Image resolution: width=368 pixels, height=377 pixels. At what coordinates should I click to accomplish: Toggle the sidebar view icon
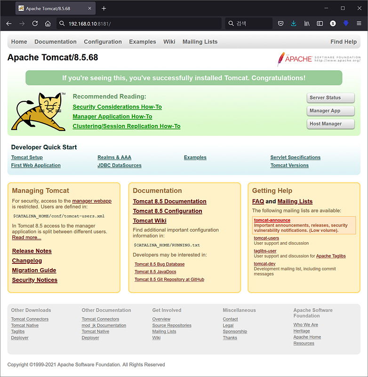tap(320, 24)
